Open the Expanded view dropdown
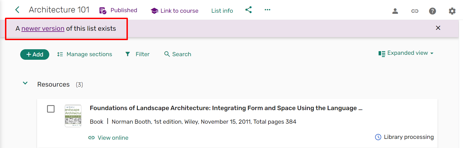This screenshot has height=148, width=463. [x=410, y=53]
